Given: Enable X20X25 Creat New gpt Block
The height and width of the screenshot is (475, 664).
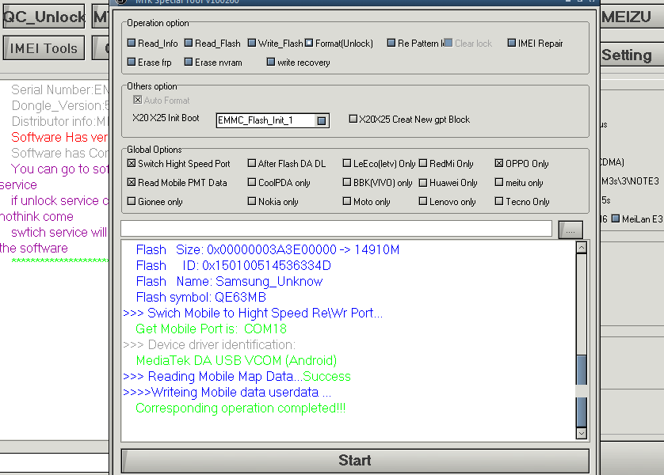Looking at the screenshot, I should click(x=410, y=120).
